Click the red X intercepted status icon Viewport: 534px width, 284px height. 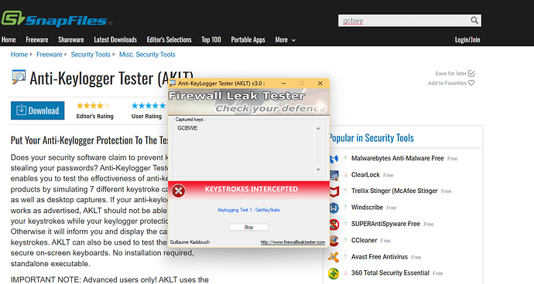[179, 191]
